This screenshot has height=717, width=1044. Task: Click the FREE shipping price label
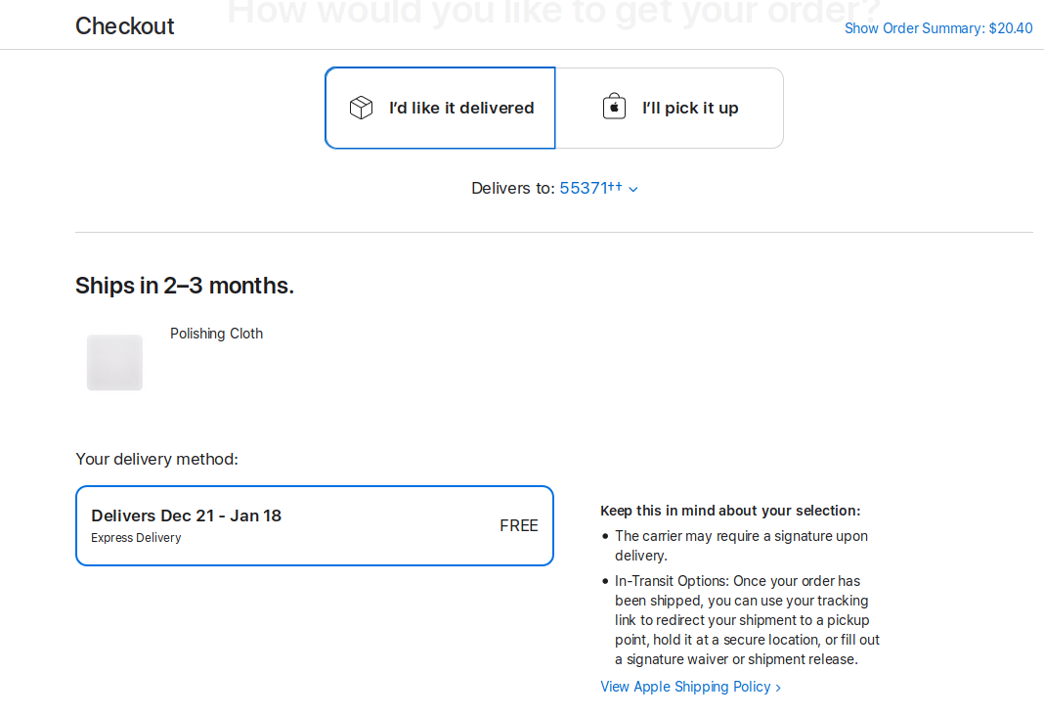[518, 525]
